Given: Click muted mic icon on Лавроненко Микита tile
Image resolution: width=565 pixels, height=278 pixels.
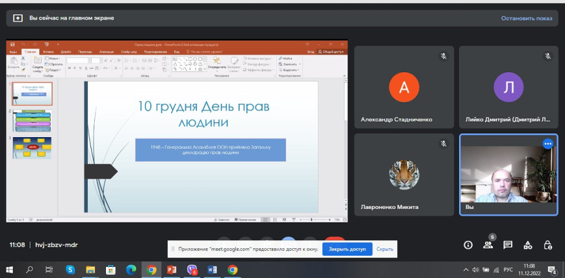Looking at the screenshot, I should pyautogui.click(x=444, y=143).
